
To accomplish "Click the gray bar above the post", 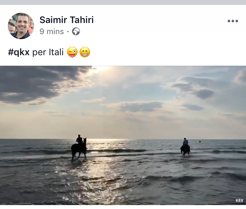I will 123,2.
